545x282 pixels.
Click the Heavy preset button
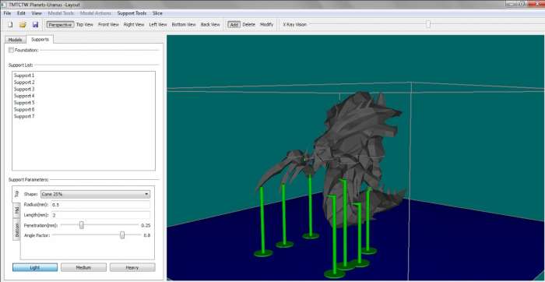click(x=132, y=267)
